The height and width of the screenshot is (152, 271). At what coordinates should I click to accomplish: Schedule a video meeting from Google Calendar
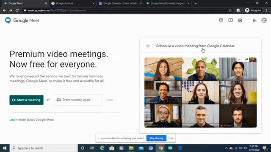point(195,46)
